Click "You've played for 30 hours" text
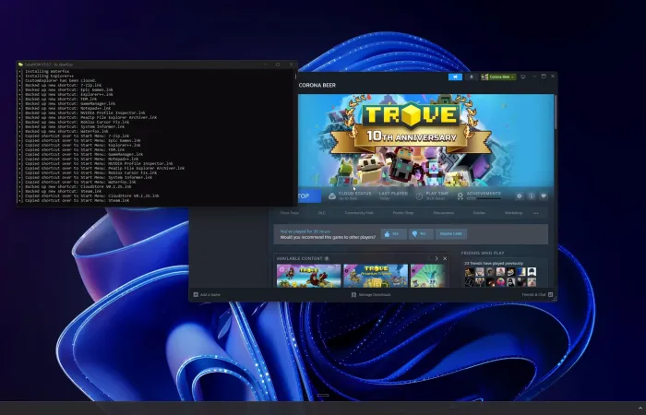This screenshot has width=646, height=415. 305,231
